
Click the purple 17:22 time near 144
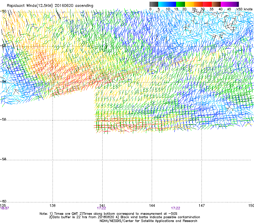pyautogui.click(x=176, y=208)
